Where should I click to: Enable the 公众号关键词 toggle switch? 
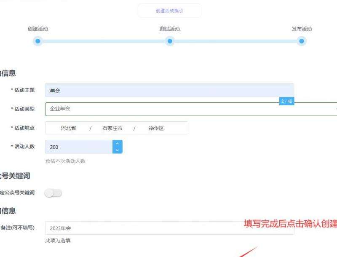click(x=53, y=193)
